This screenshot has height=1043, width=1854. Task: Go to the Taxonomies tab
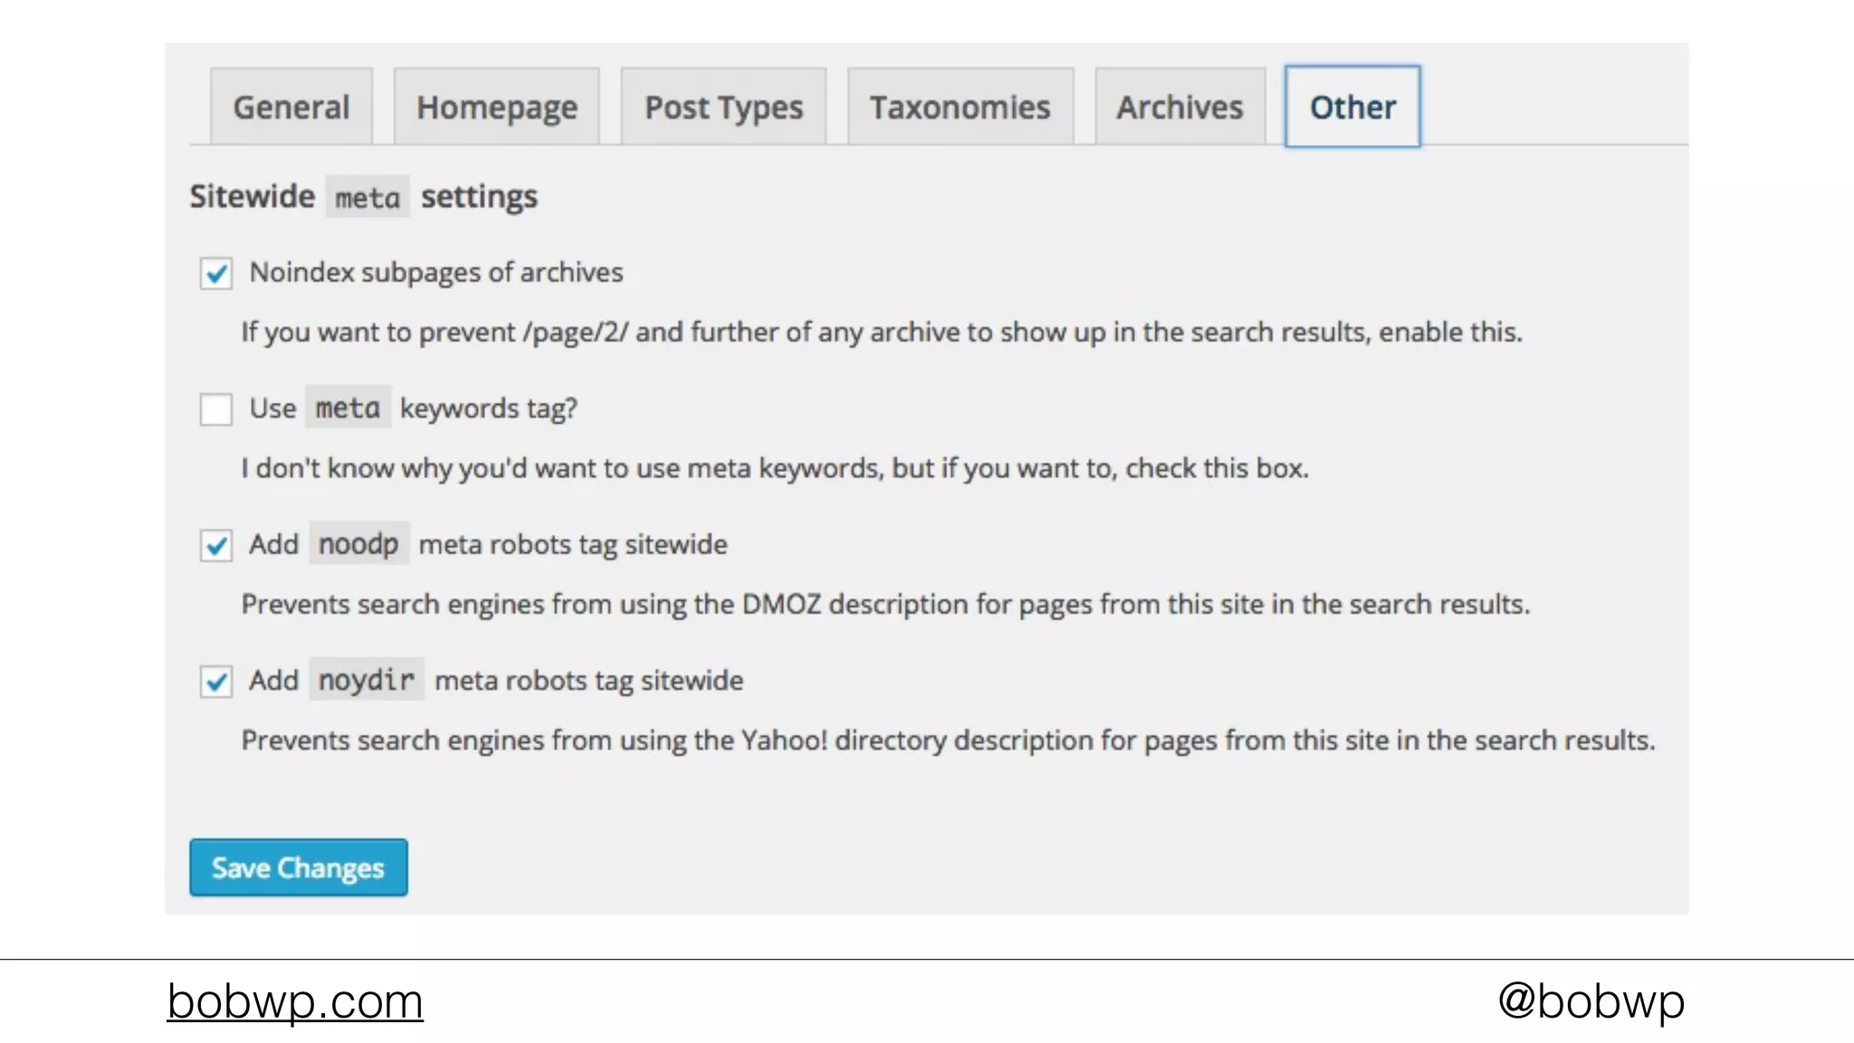[960, 107]
